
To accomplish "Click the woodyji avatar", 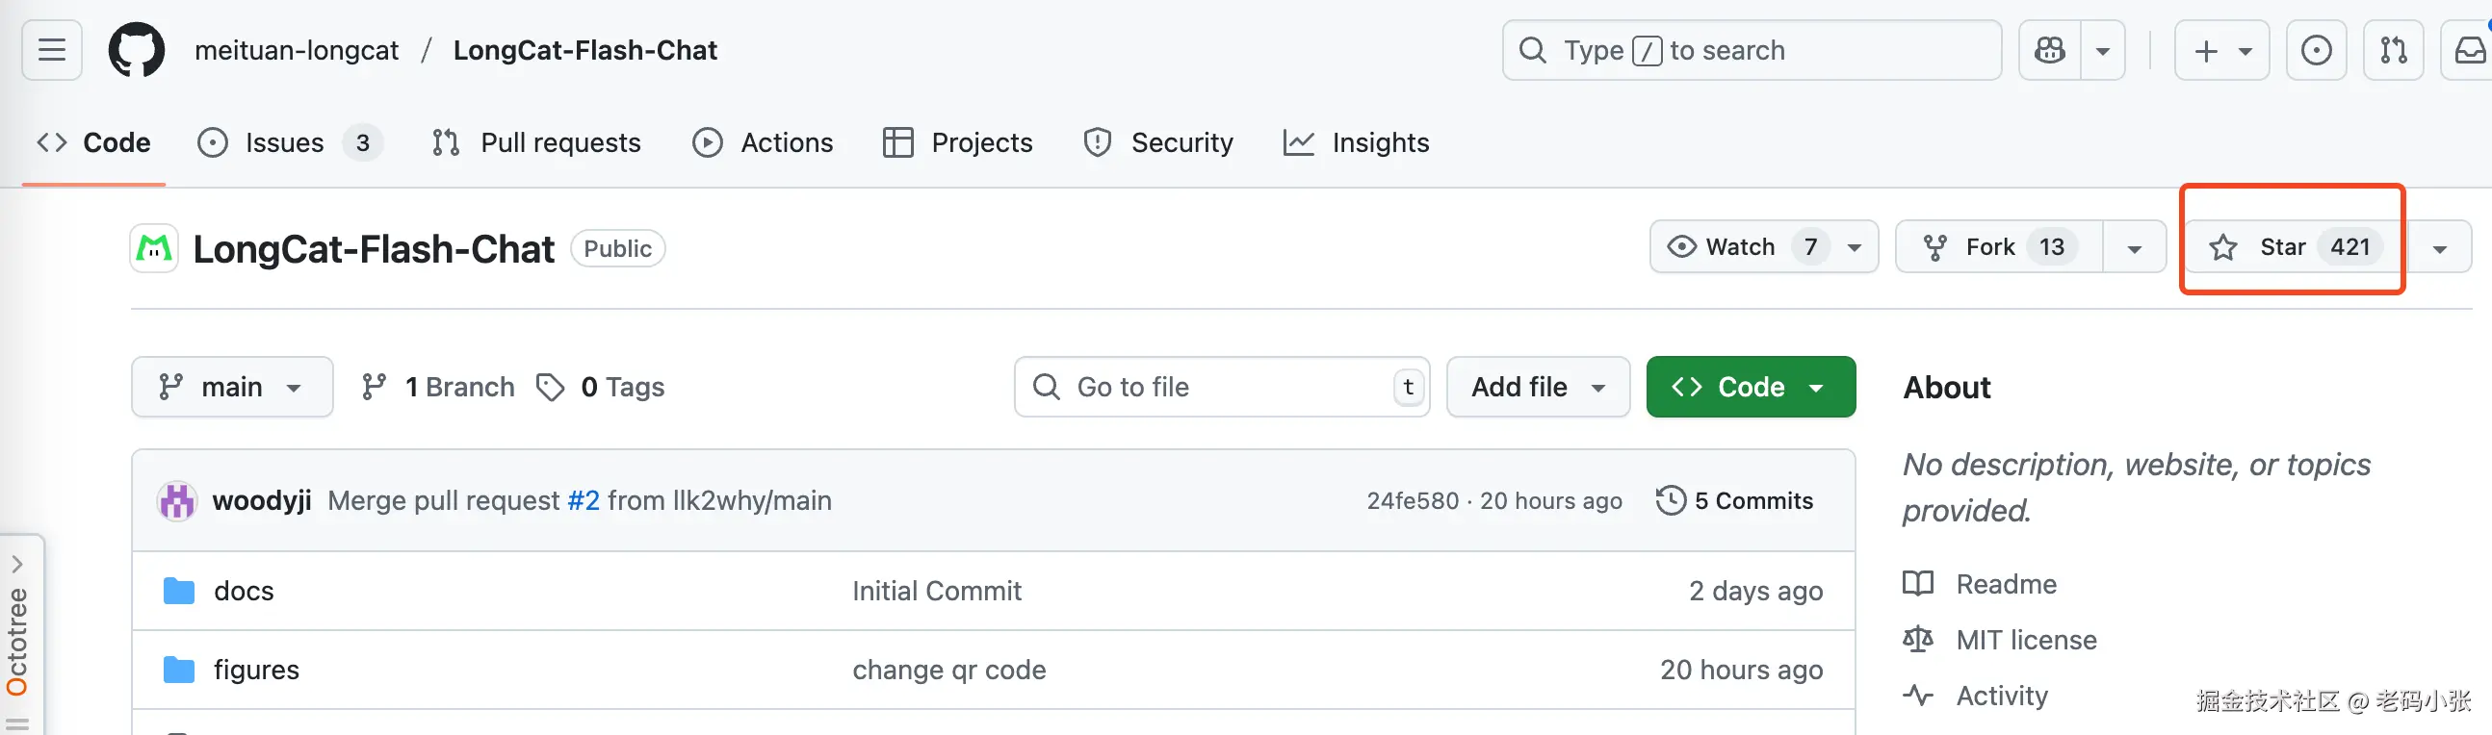I will (x=177, y=501).
